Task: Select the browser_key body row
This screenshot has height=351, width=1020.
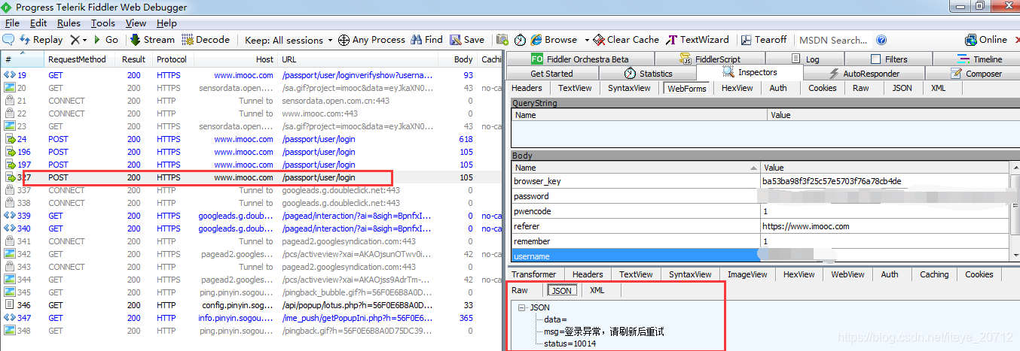Action: [x=759, y=181]
